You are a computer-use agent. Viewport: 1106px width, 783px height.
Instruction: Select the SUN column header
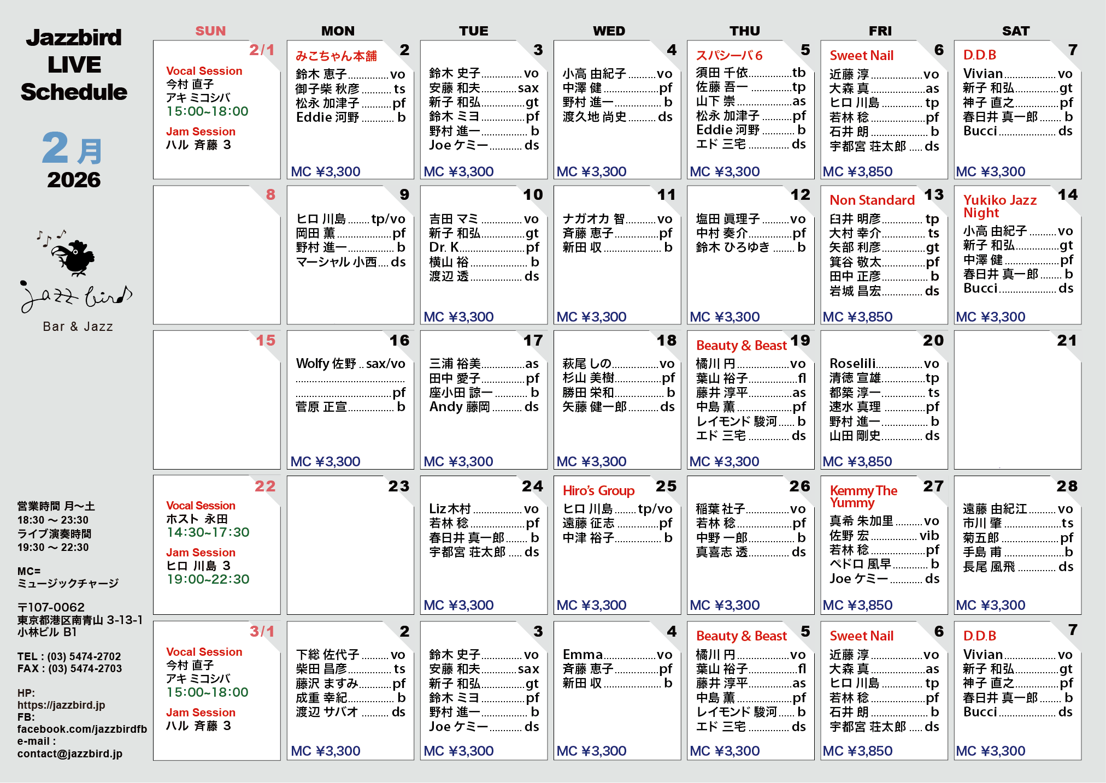point(210,31)
